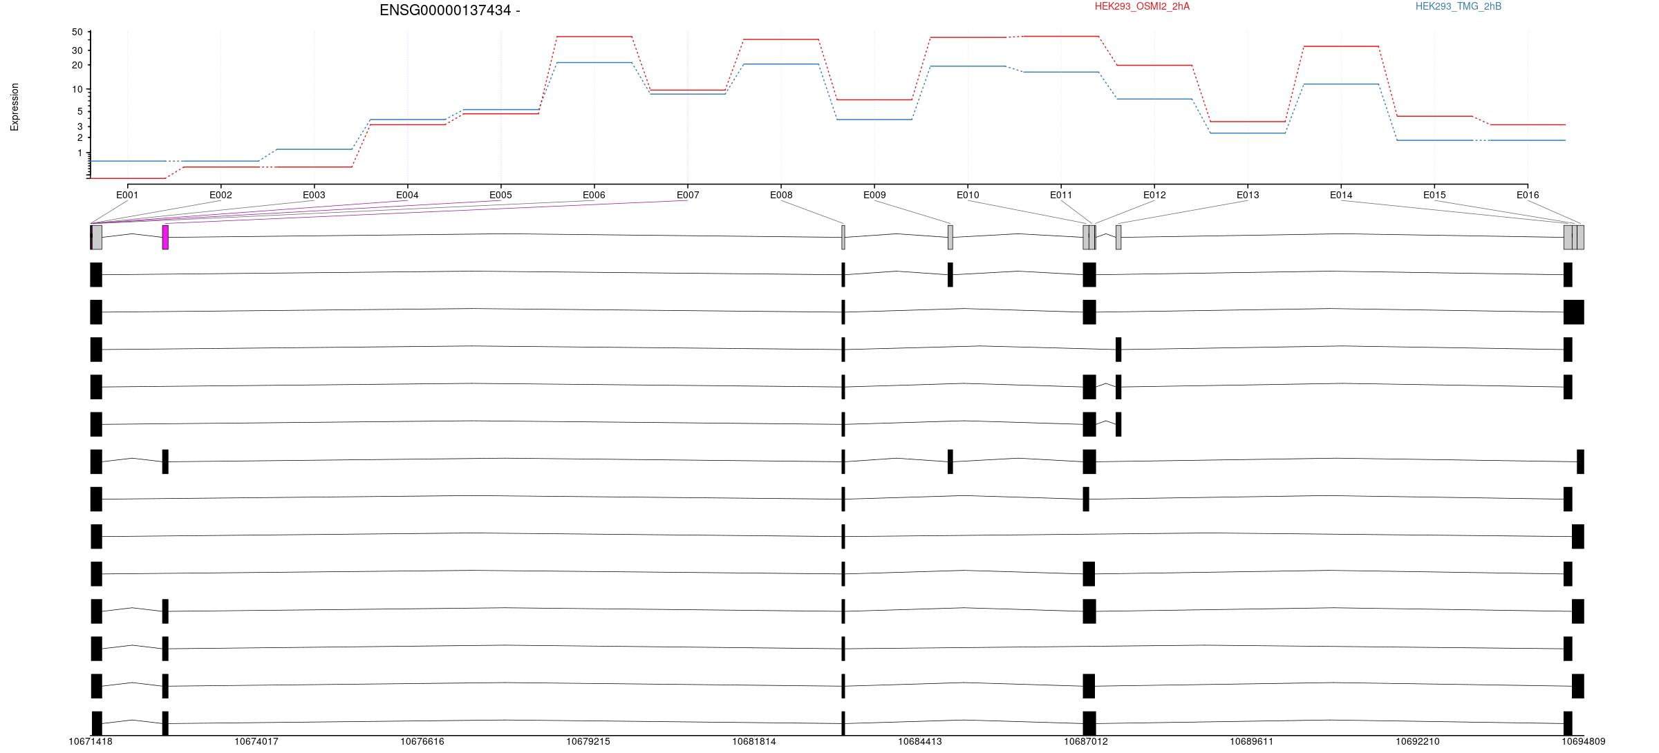Screen dimensions: 1659x753
Task: Select exon label E004
Action: point(407,195)
